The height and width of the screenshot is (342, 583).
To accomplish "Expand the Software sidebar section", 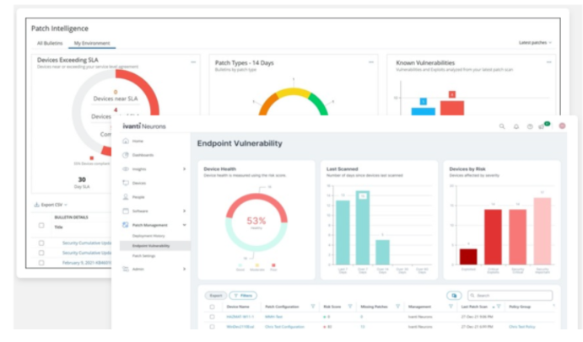I will [x=184, y=211].
